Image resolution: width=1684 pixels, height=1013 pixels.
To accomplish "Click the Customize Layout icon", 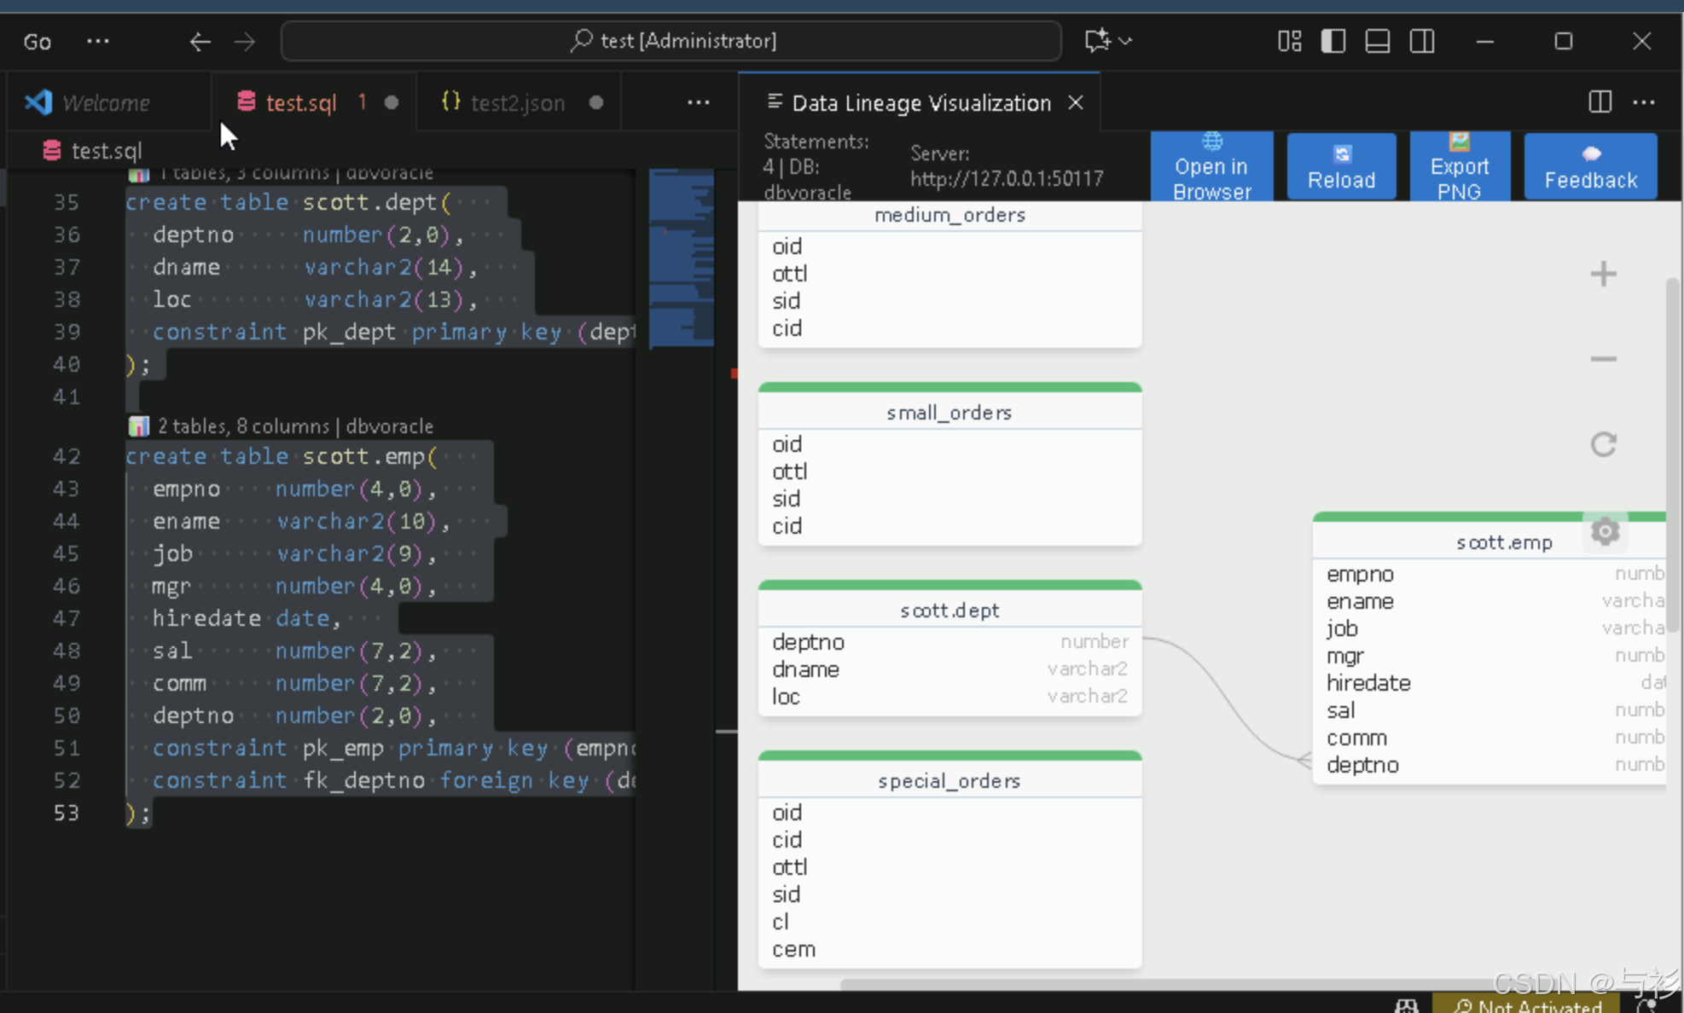I will point(1289,41).
